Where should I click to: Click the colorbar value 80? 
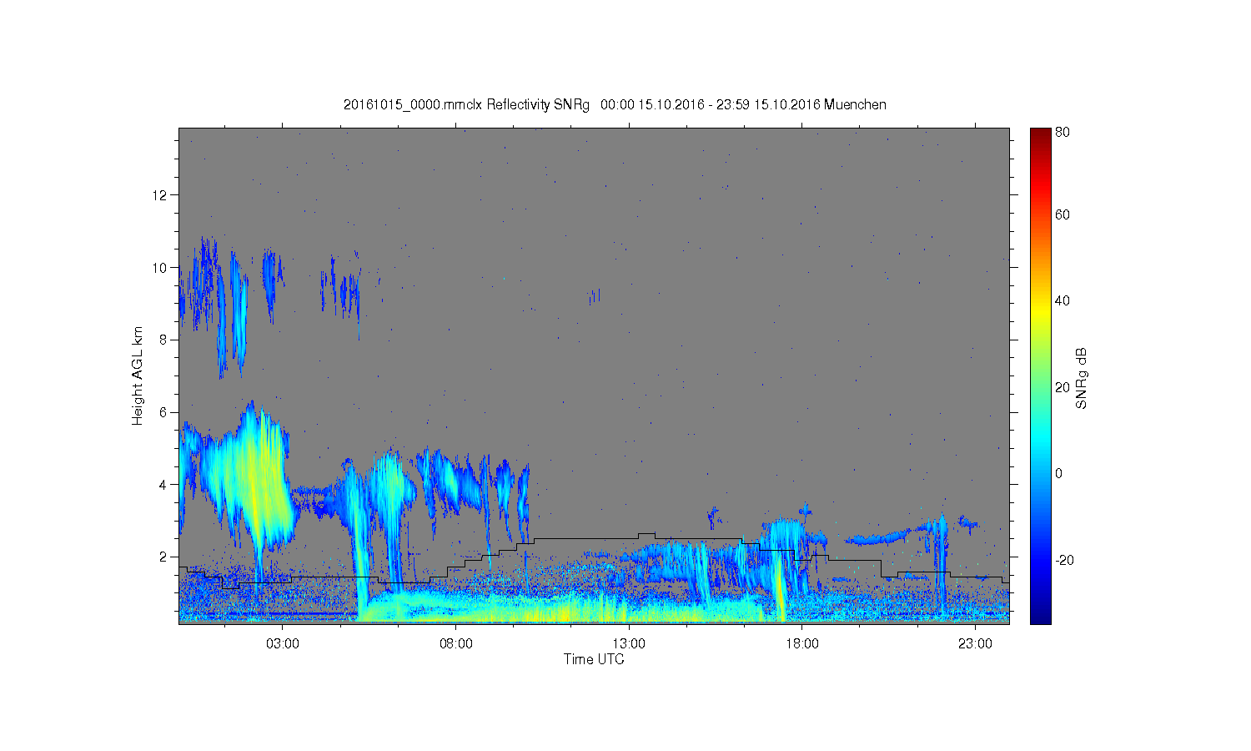(1062, 132)
